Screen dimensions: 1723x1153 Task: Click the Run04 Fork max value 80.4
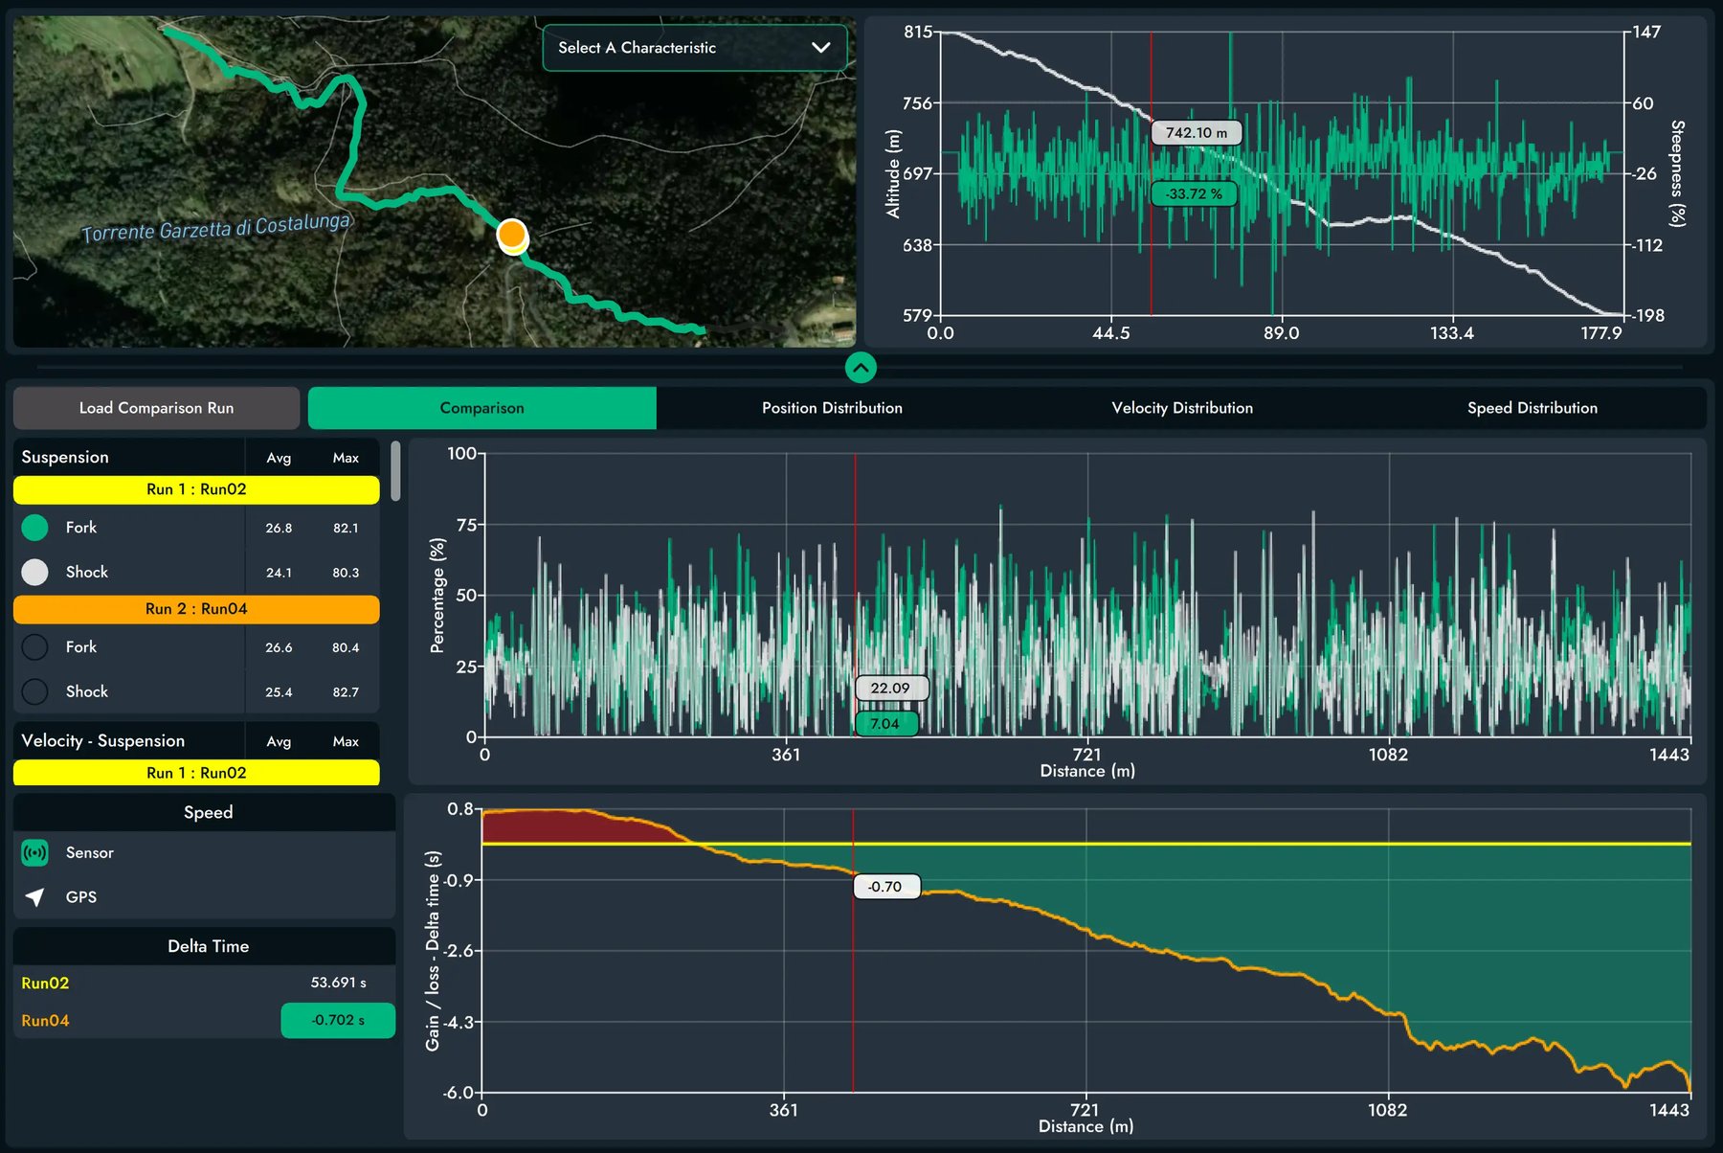tap(346, 647)
